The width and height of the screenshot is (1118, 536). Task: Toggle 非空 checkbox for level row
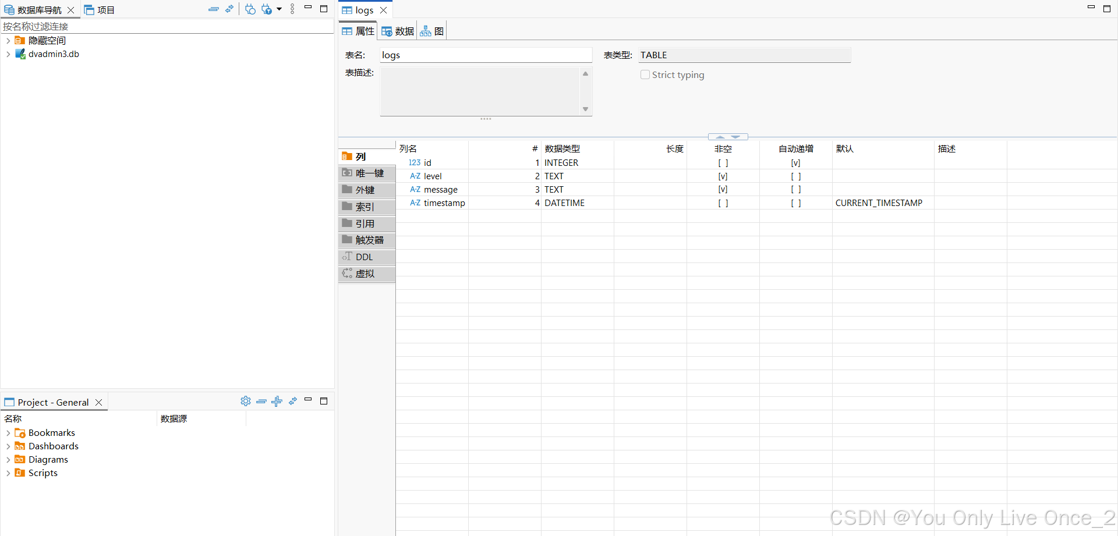coord(723,176)
